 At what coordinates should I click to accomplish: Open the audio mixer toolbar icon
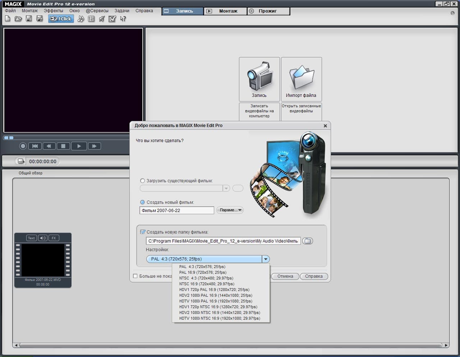click(x=91, y=19)
